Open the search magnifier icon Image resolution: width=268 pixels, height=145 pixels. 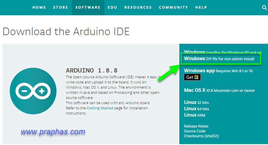[264, 8]
